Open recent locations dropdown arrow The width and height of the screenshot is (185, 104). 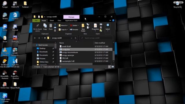point(42,38)
